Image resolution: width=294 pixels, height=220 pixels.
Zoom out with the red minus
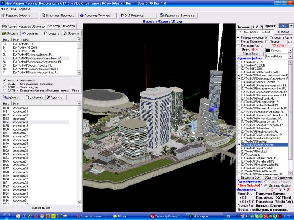pos(257,49)
